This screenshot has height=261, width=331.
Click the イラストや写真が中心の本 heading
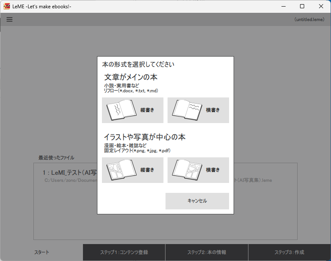click(x=144, y=137)
